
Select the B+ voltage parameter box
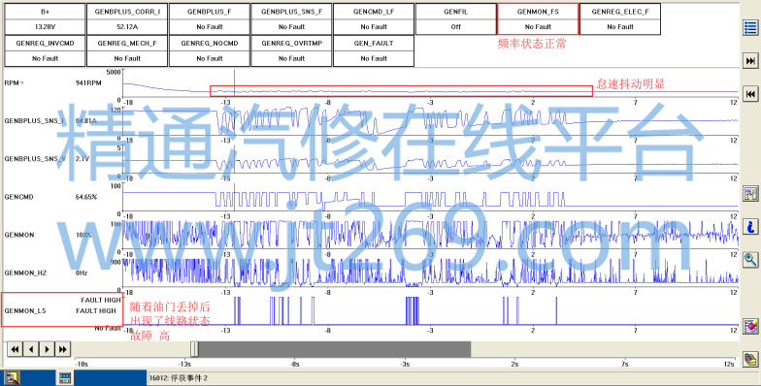(x=45, y=19)
